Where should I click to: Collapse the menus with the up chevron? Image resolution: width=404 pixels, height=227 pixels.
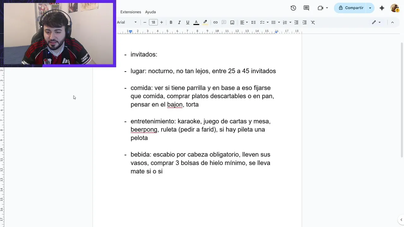[x=392, y=22]
